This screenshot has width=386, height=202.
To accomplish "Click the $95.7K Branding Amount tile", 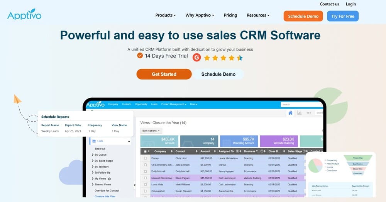I will pyautogui.click(x=239, y=141).
